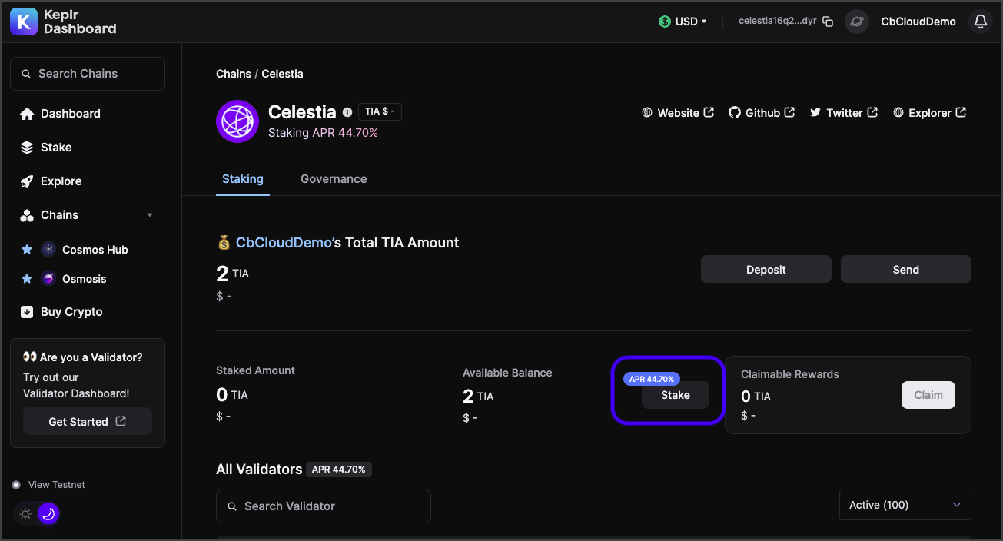Switch to the Governance tab
1003x541 pixels.
[334, 179]
